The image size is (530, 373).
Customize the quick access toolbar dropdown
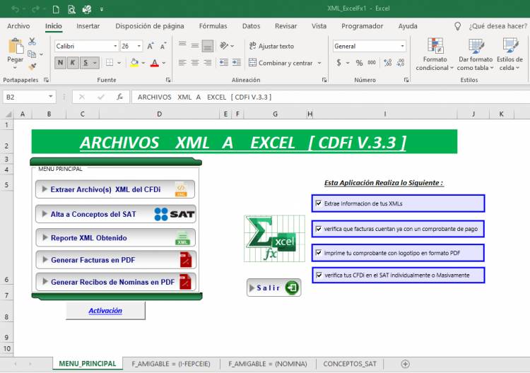tap(102, 9)
